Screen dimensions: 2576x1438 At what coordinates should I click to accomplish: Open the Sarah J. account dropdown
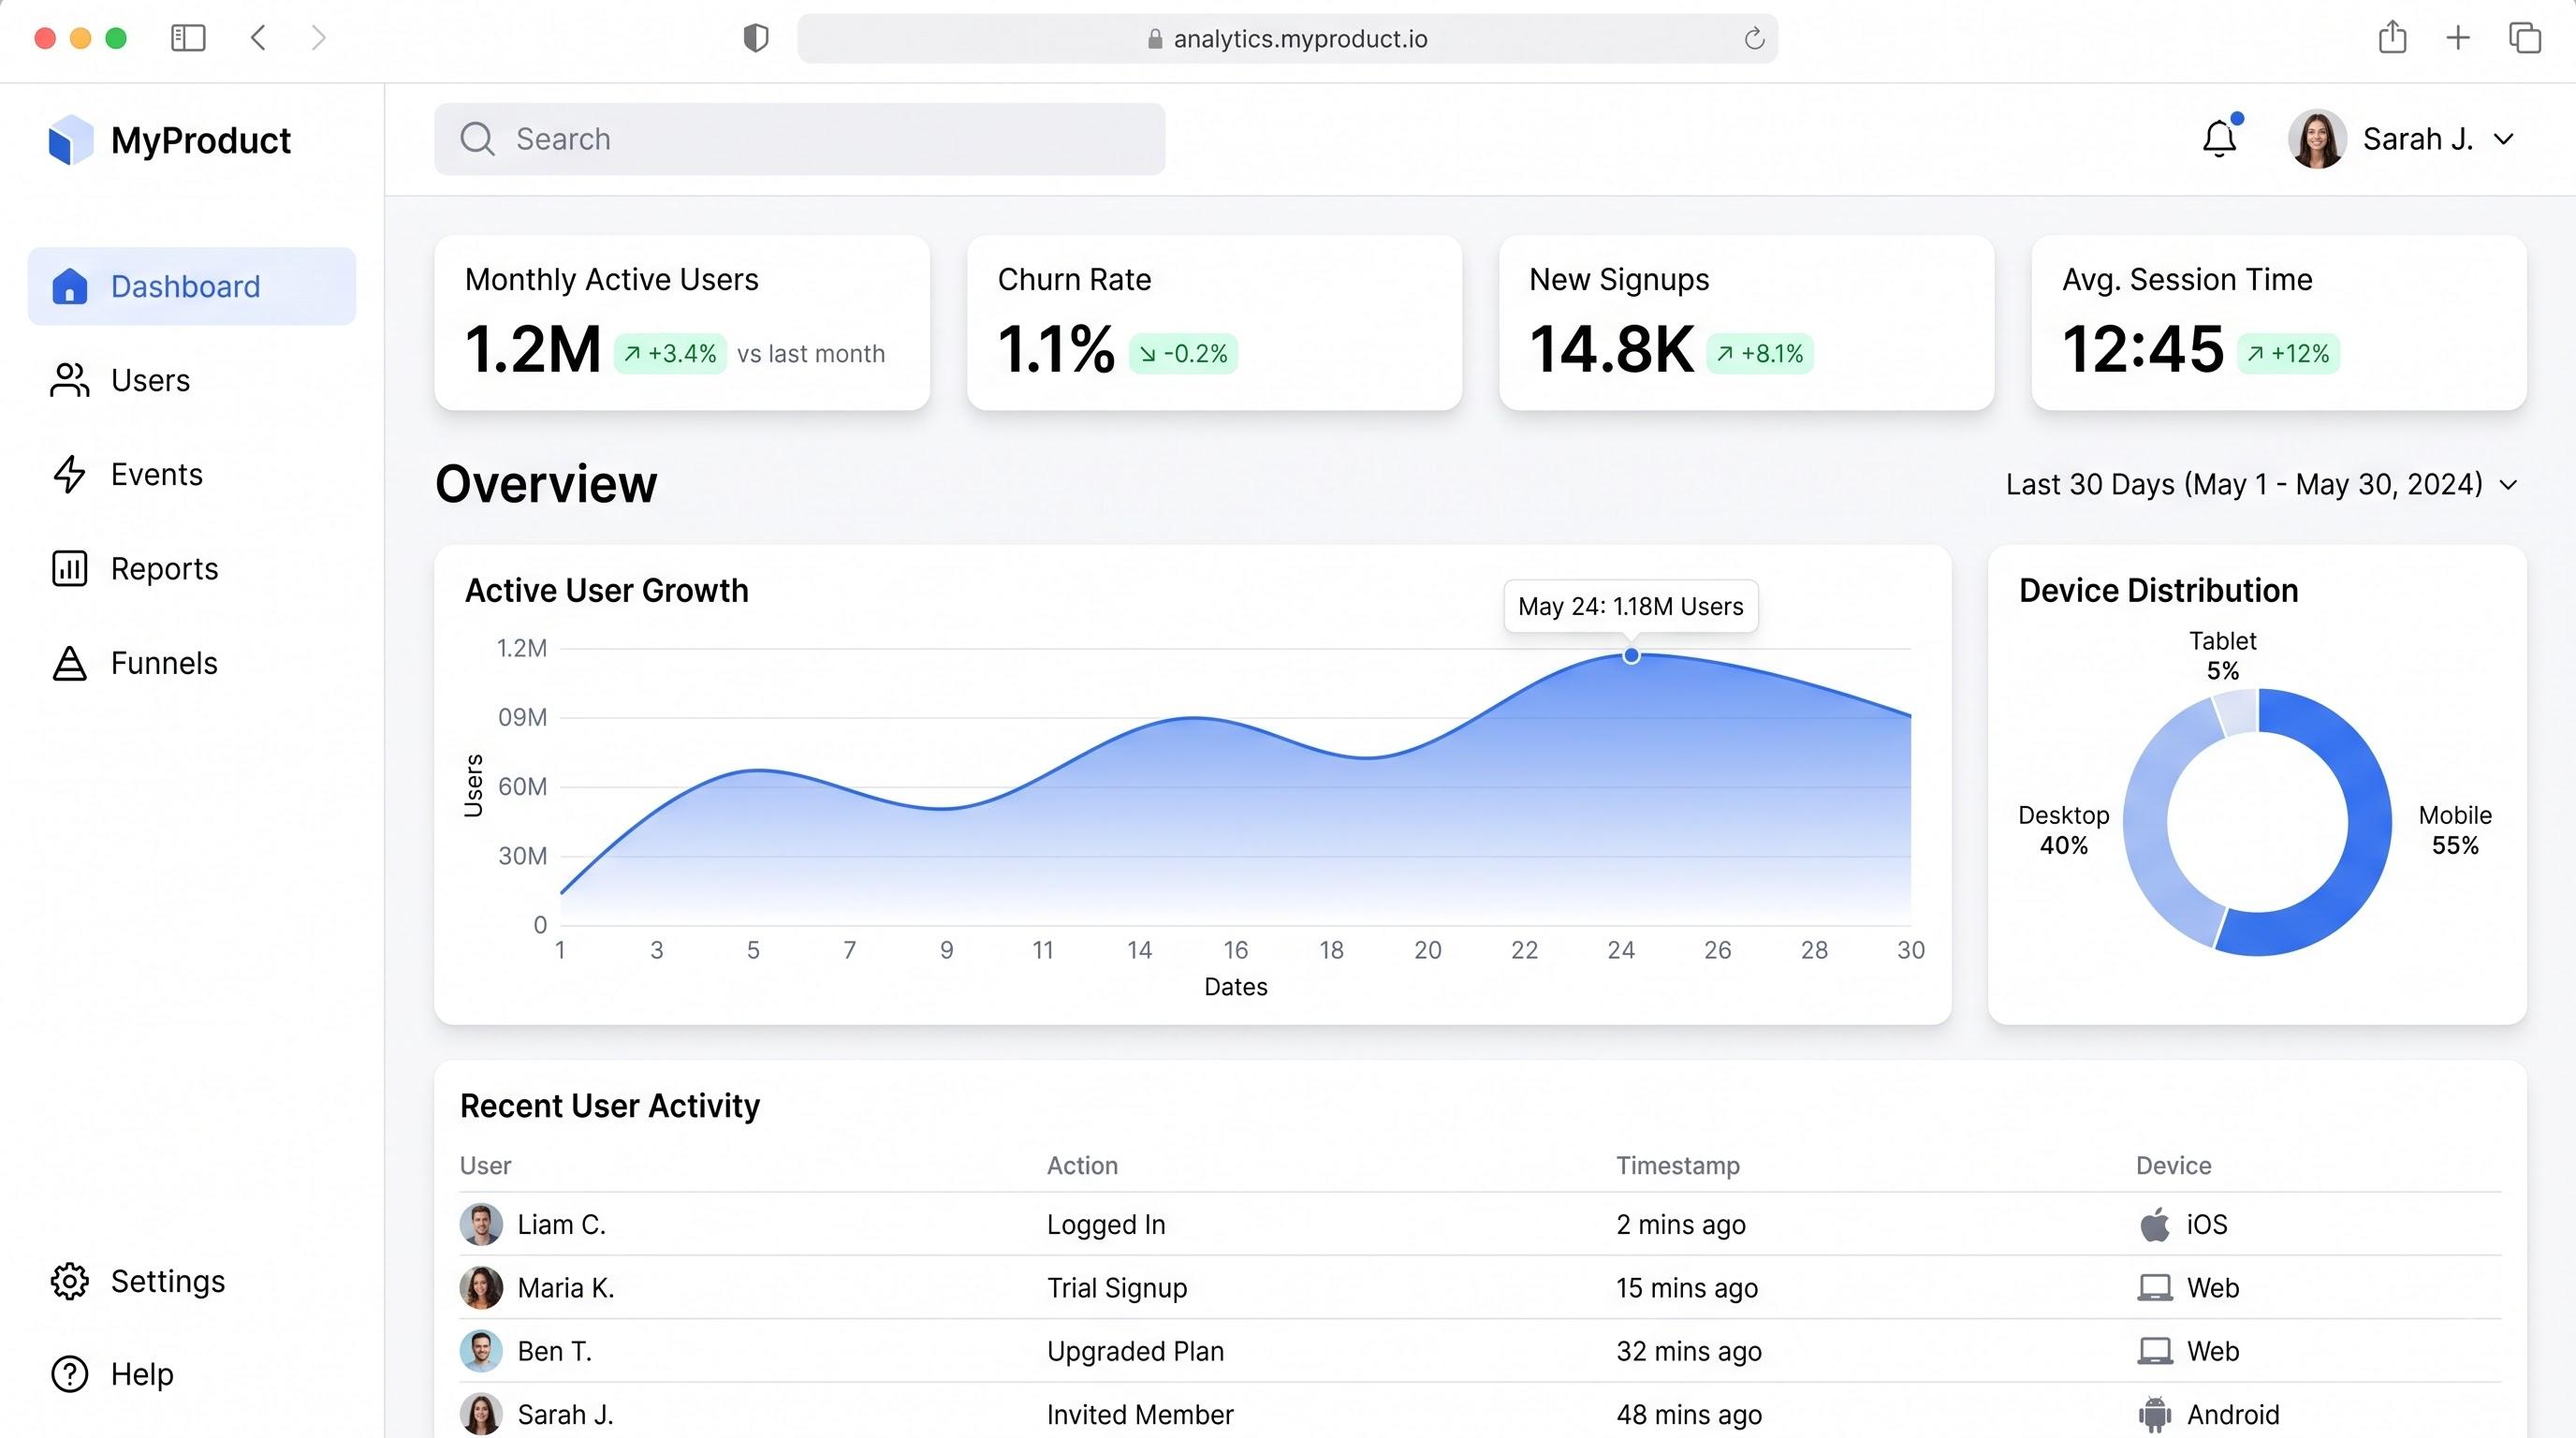2402,139
